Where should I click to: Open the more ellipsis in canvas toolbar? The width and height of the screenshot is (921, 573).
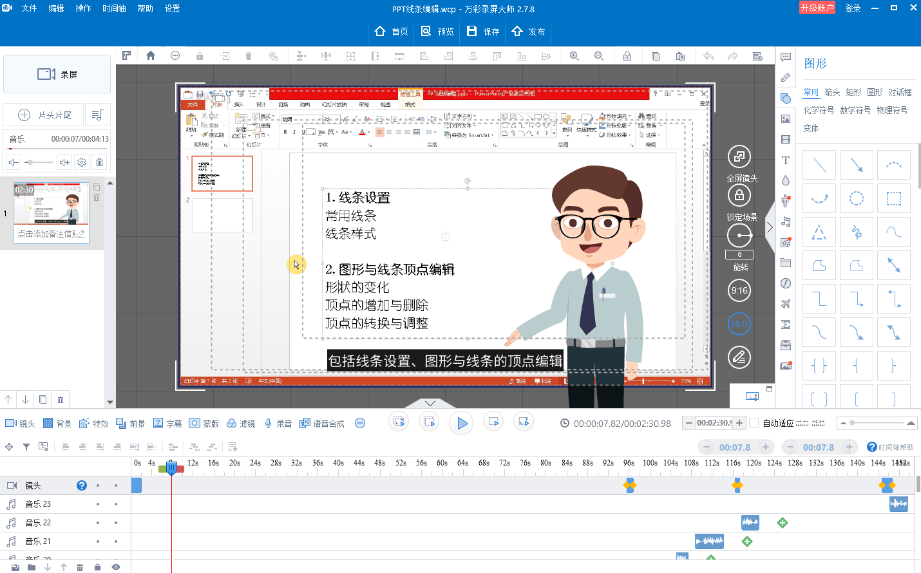pyautogui.click(x=175, y=56)
